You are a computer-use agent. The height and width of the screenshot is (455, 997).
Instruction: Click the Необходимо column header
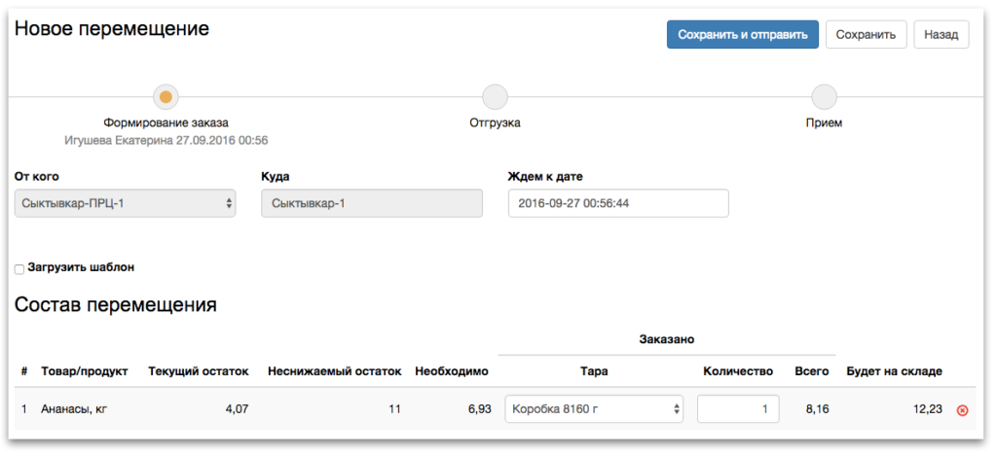[452, 371]
